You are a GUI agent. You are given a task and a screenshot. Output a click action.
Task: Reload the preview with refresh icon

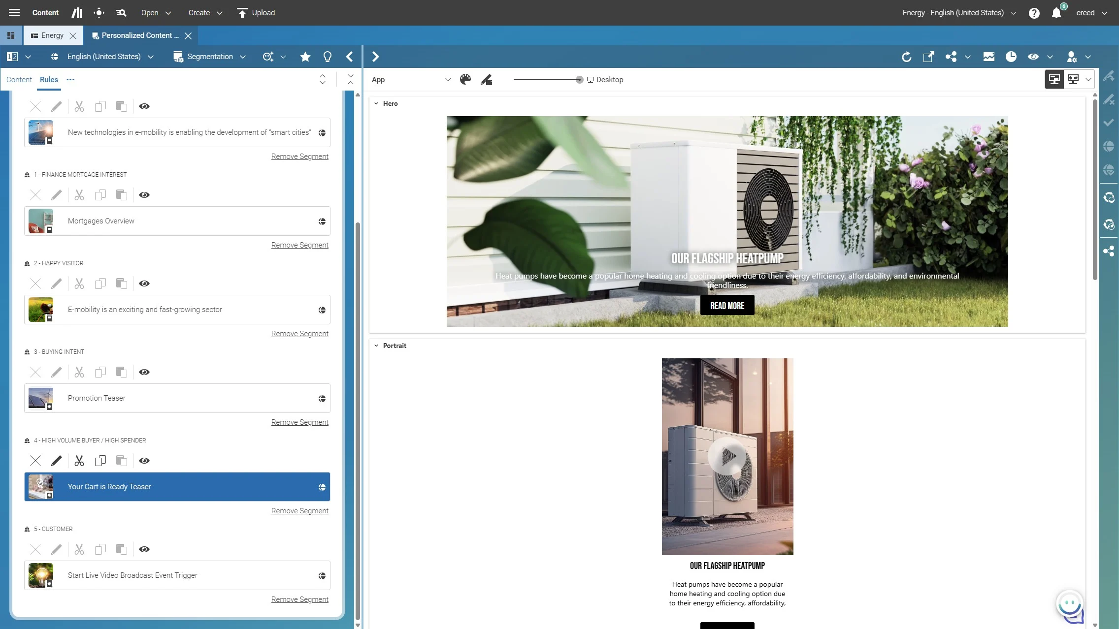(x=906, y=57)
